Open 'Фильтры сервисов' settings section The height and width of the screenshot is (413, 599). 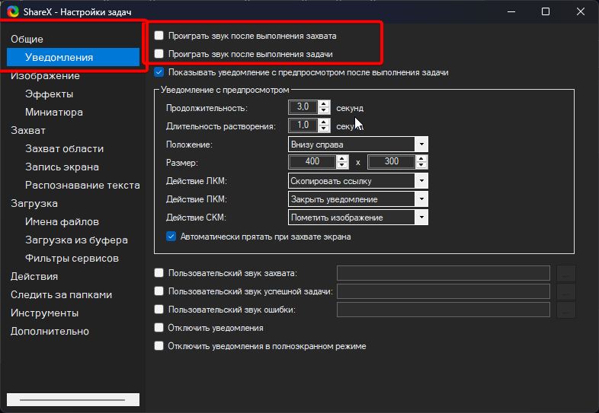(72, 258)
